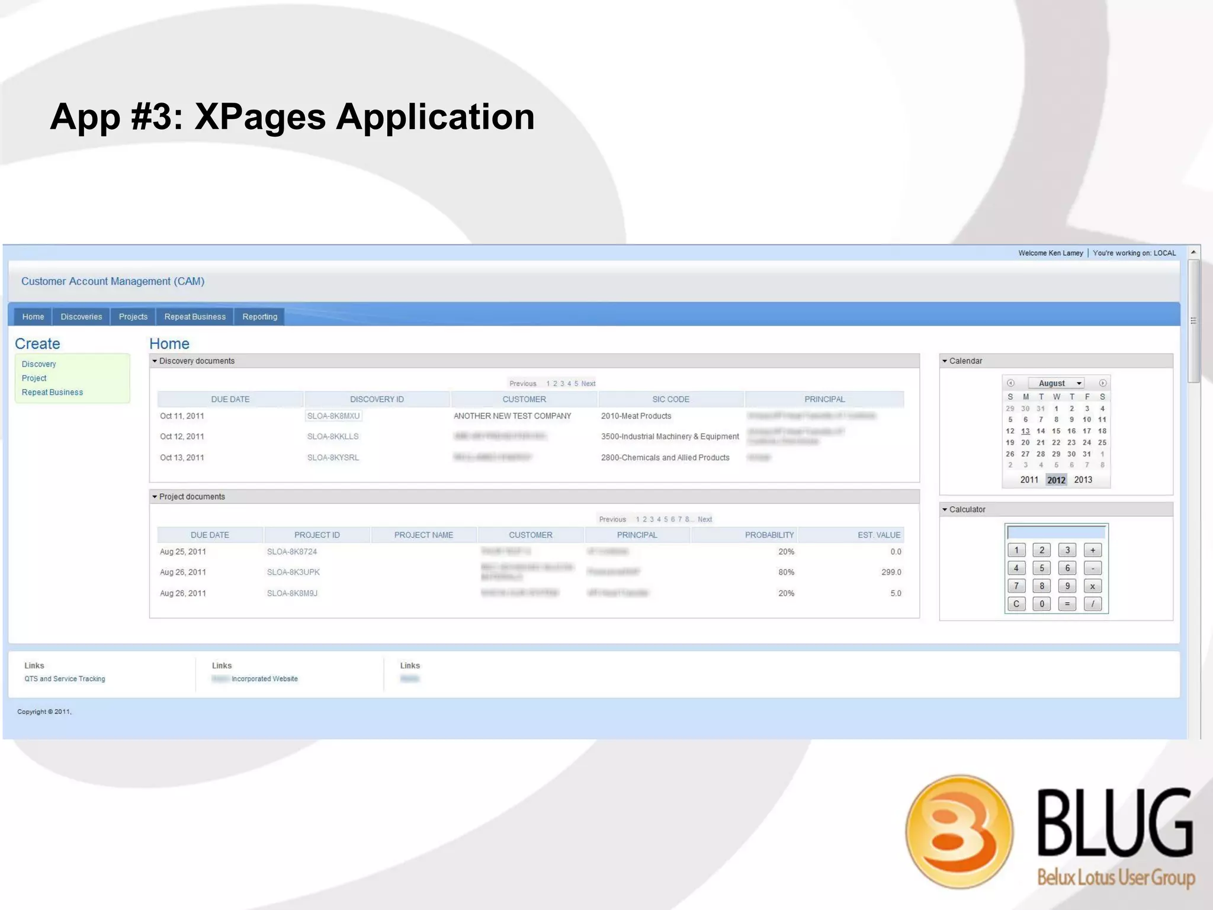Screen dimensions: 1213x910
Task: Jump to page 8 of Project documents
Action: point(687,519)
